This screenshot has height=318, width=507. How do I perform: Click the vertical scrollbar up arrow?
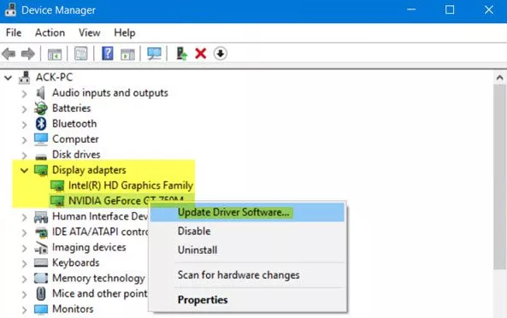pos(499,78)
